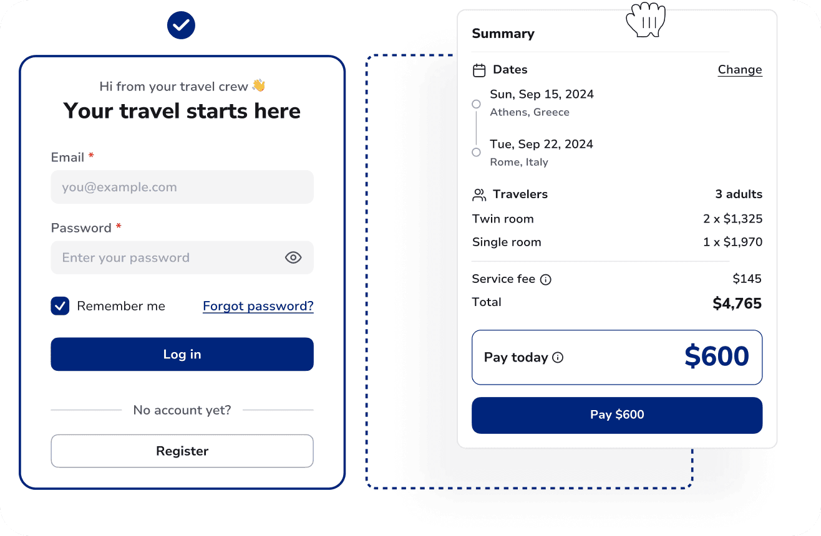Focus the Email input field

coord(182,187)
